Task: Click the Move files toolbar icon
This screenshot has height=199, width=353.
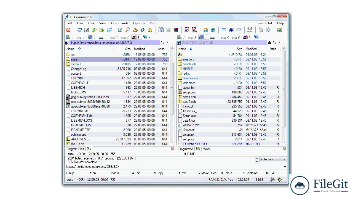Action: [x=102, y=30]
